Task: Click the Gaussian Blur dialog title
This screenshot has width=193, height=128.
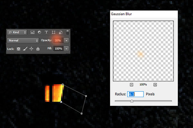Action: pyautogui.click(x=121, y=14)
